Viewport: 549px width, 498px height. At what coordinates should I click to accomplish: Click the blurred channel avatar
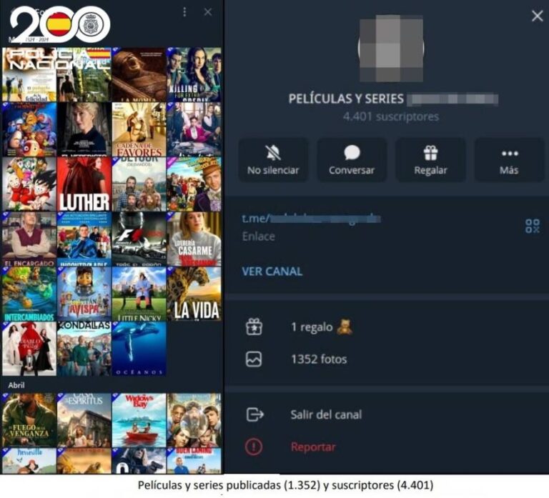click(x=391, y=49)
